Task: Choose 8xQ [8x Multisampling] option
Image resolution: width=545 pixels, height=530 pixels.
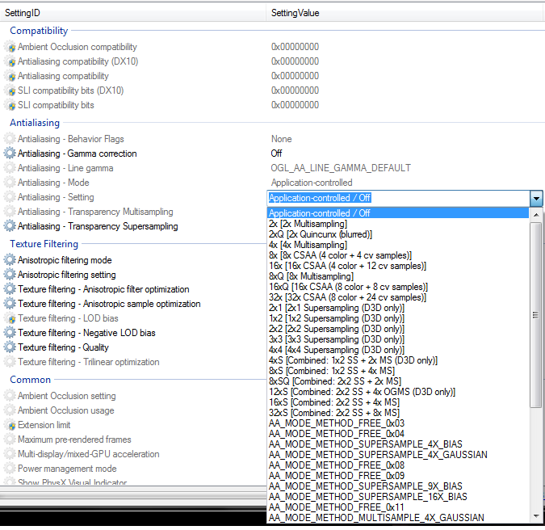Action: point(398,276)
